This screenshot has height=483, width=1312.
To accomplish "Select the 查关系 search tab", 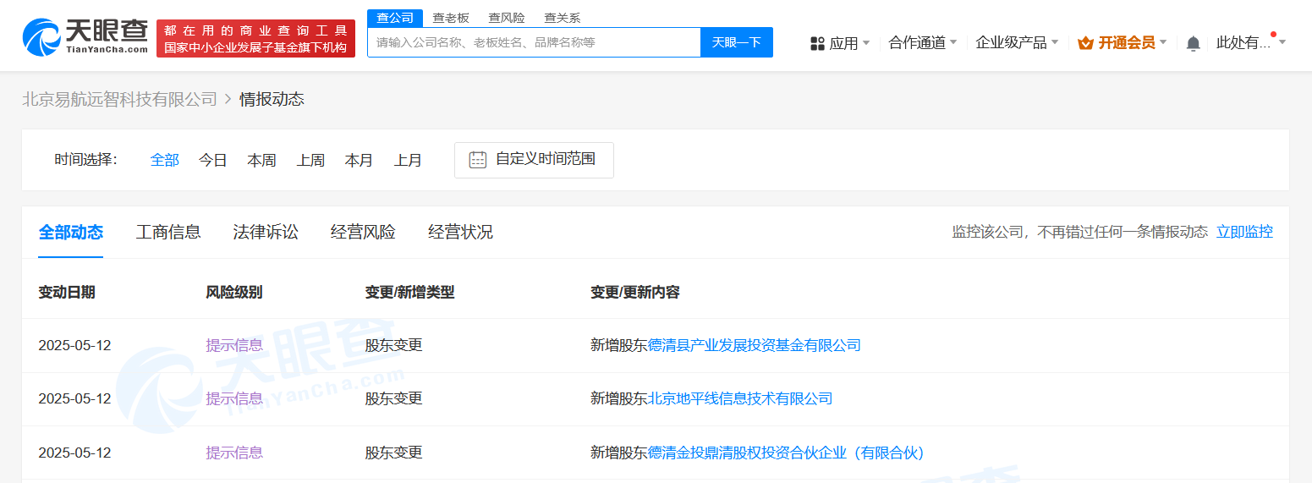I will [563, 18].
